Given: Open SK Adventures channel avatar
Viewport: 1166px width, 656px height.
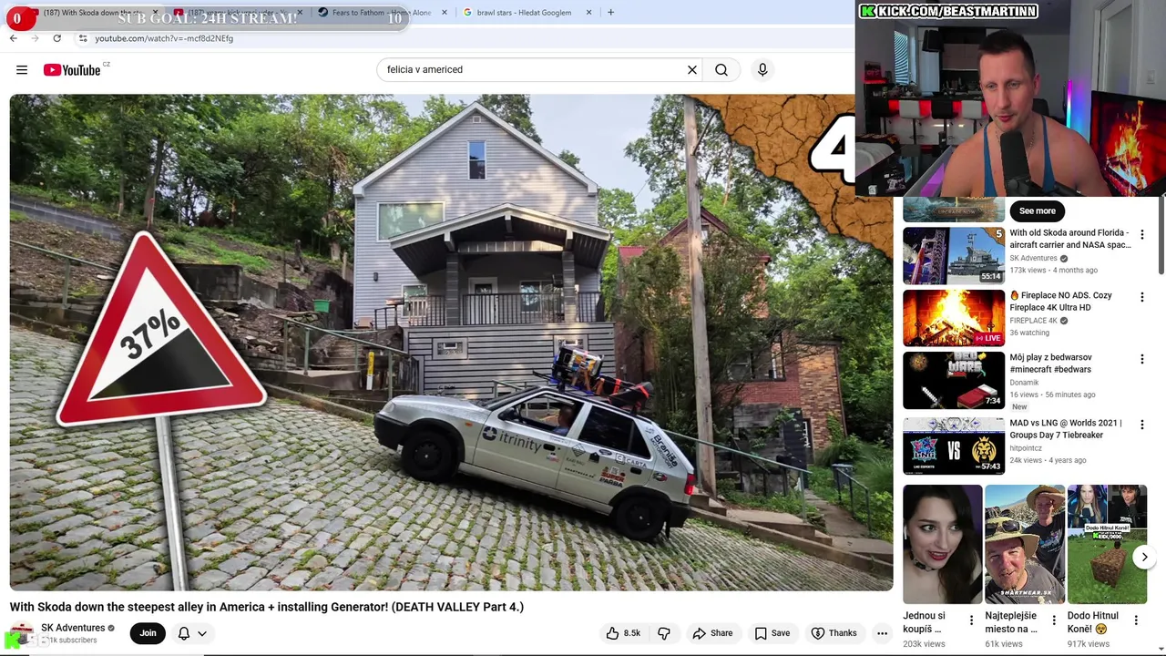Looking at the screenshot, I should pos(22,634).
